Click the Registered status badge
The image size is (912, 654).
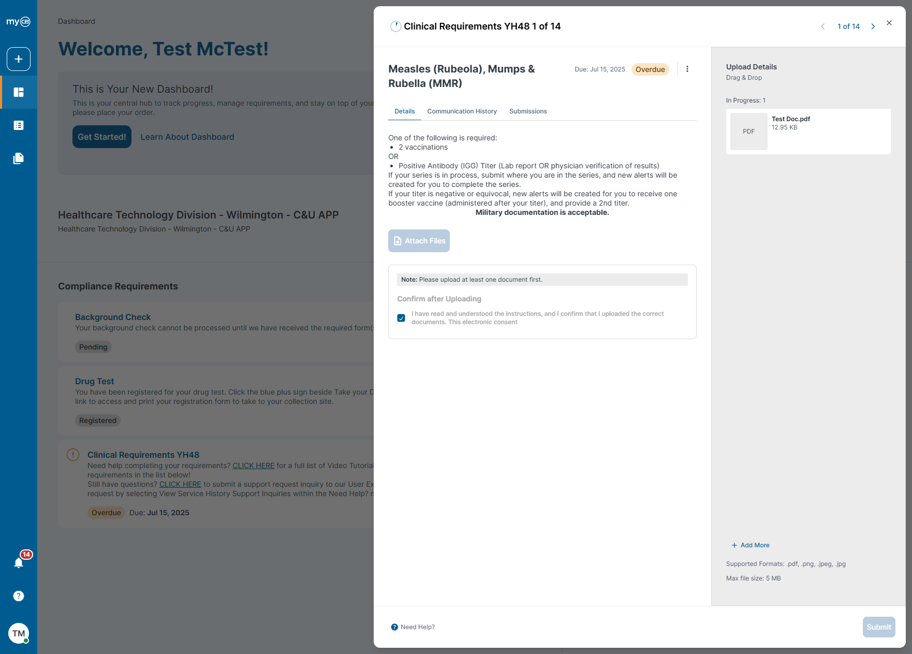point(98,420)
